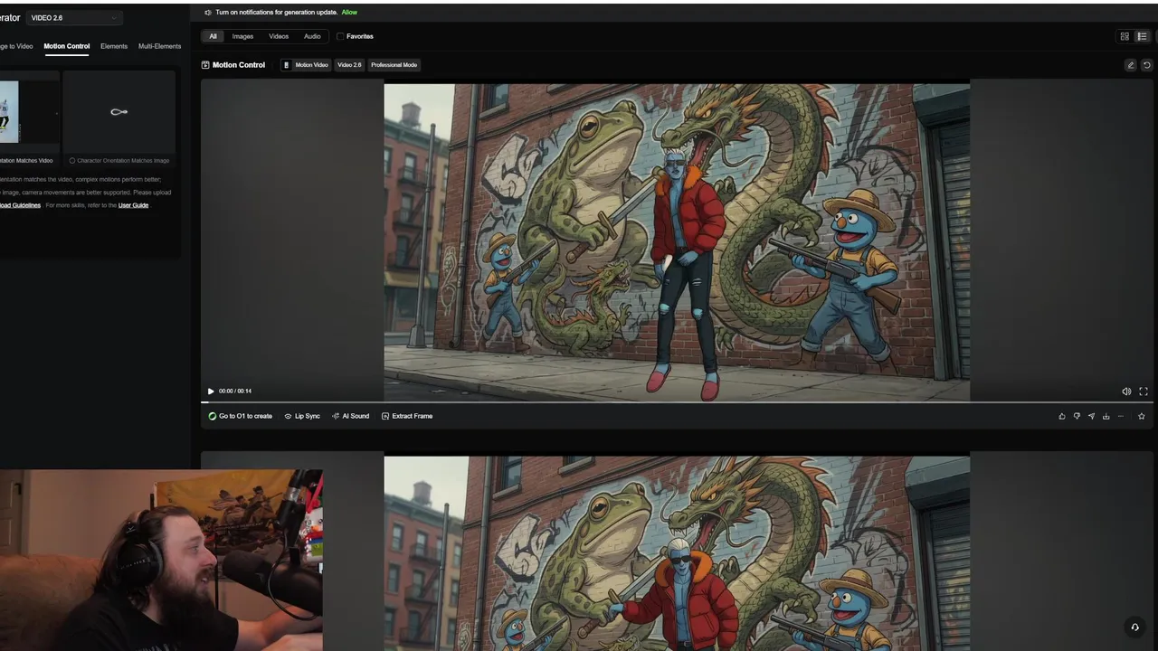The width and height of the screenshot is (1158, 651).
Task: Select Character Orientation Matches Video option
Action: click(26, 161)
